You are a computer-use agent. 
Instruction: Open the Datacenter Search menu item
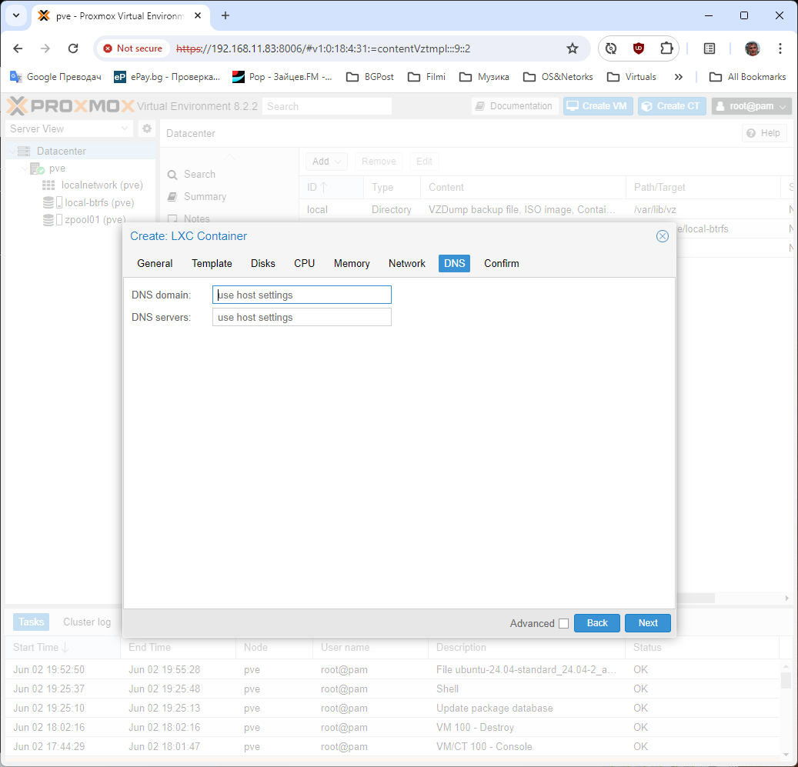click(x=199, y=175)
